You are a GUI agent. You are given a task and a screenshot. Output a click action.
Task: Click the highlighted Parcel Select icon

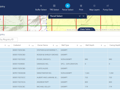[x=68, y=6]
